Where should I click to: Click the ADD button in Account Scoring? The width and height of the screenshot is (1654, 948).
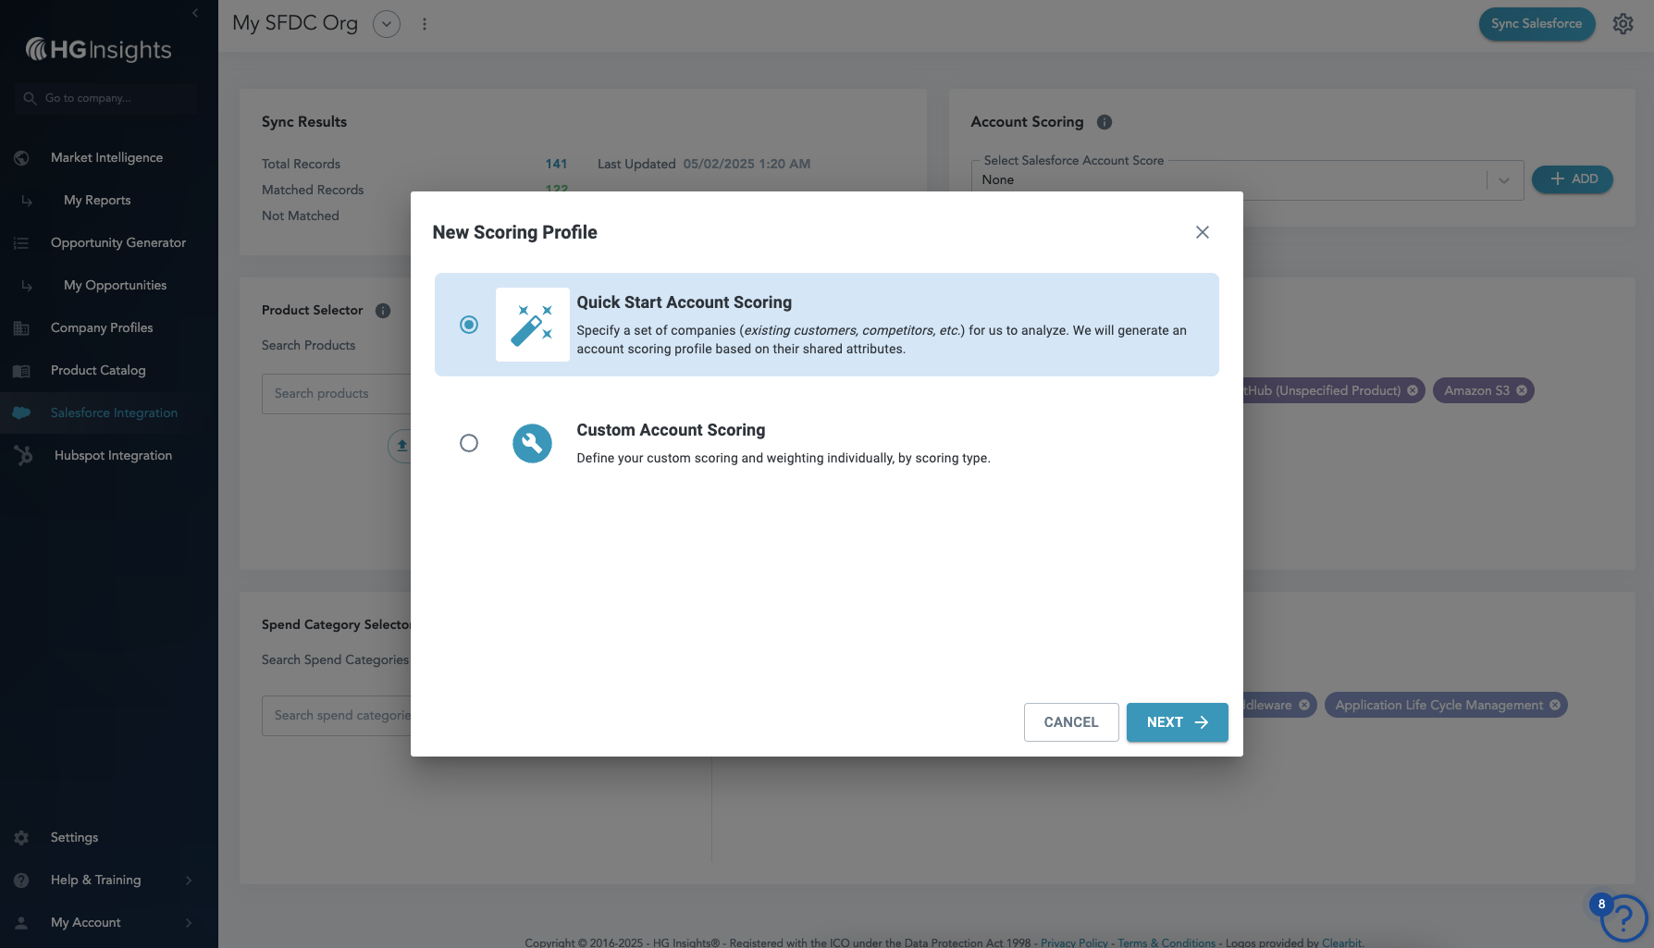pos(1573,179)
